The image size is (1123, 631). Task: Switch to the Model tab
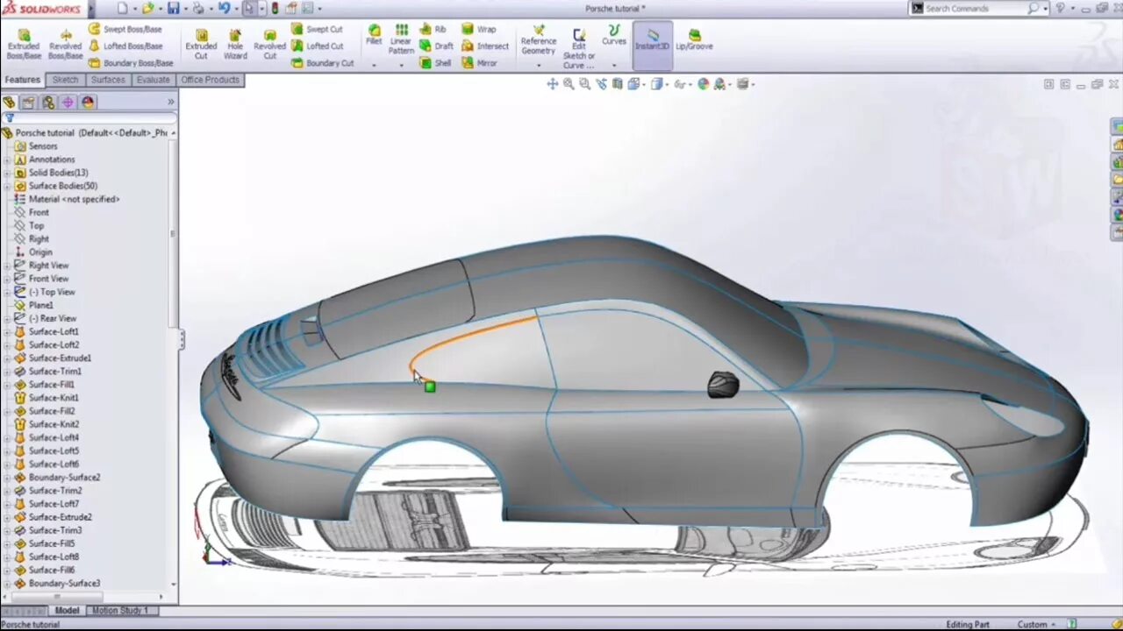click(x=67, y=610)
